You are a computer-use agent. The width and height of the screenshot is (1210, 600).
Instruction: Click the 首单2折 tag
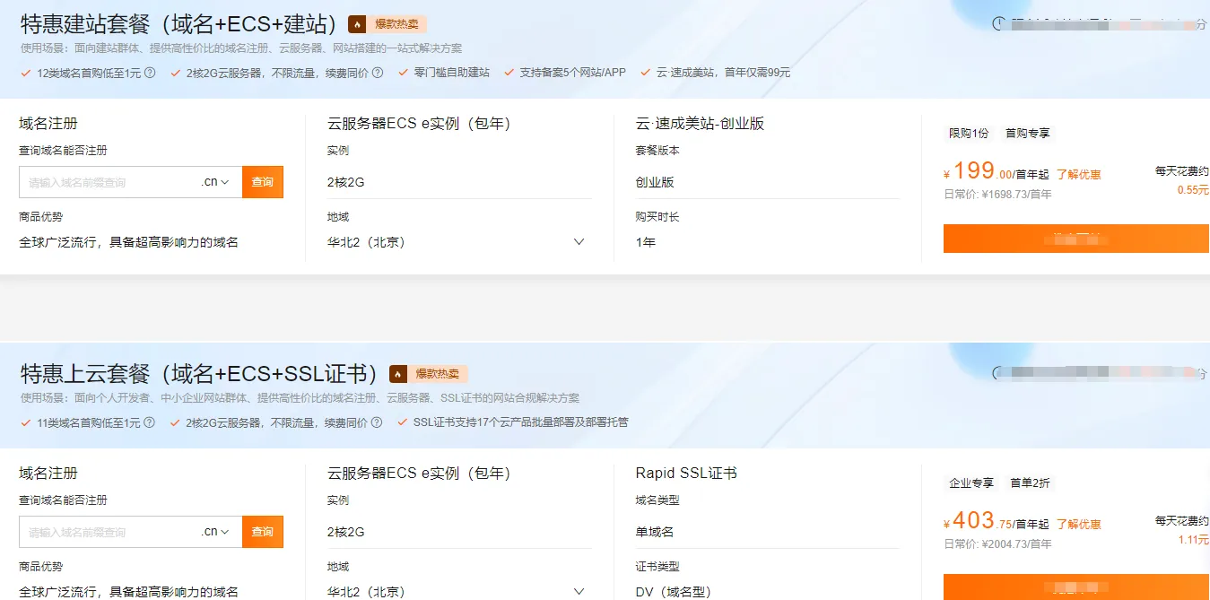(1030, 483)
